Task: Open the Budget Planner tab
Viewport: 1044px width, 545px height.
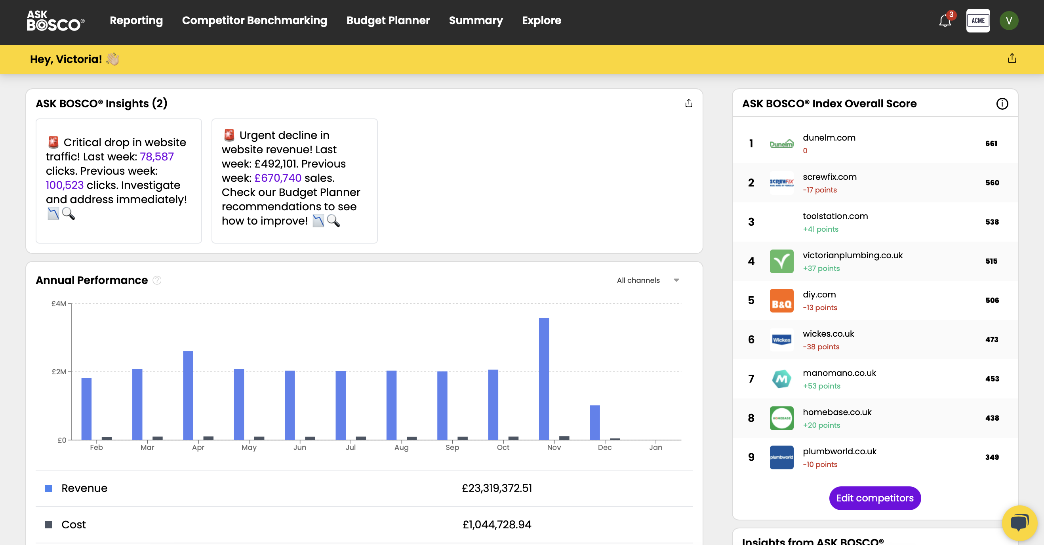Action: (388, 21)
